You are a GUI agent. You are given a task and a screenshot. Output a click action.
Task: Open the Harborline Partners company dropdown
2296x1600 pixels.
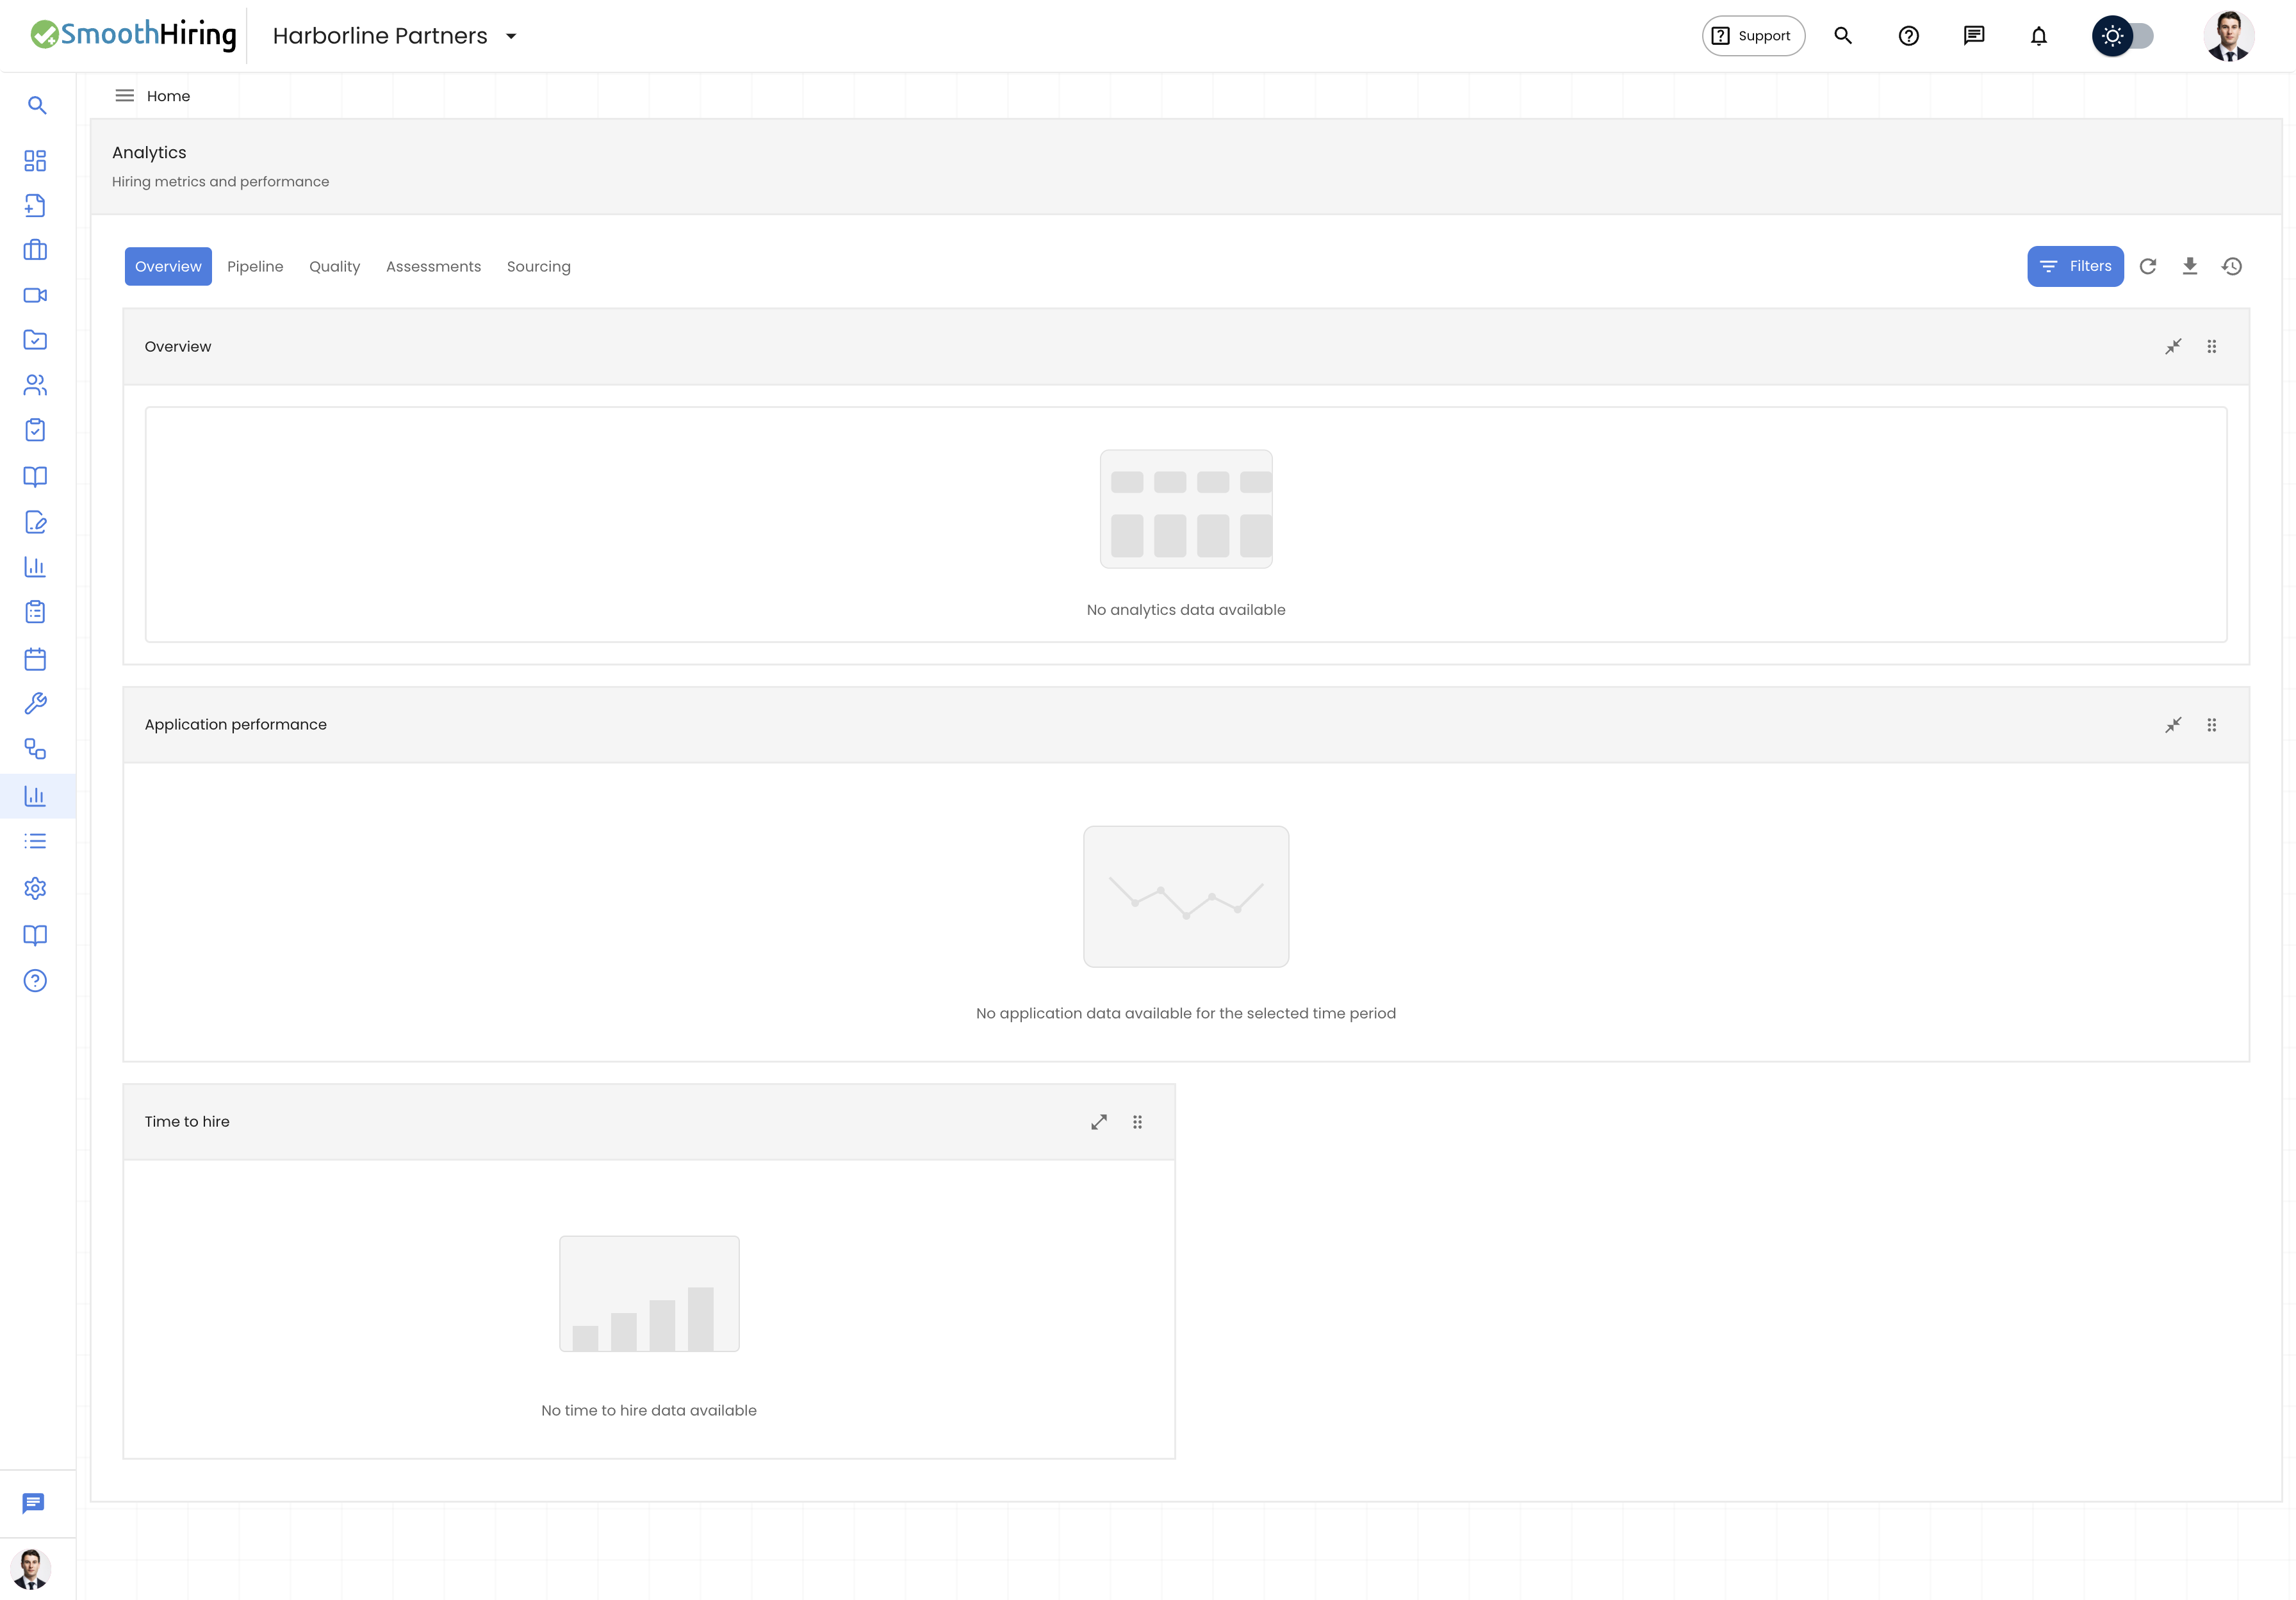396,36
